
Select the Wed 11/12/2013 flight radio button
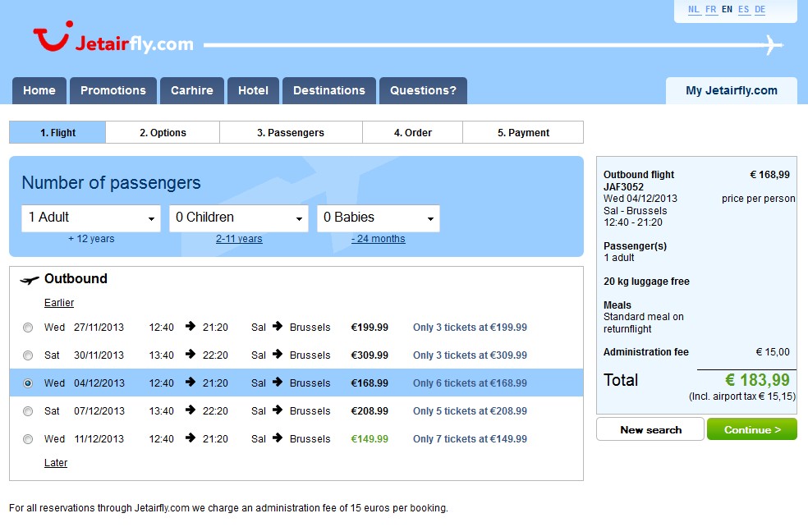pos(28,439)
